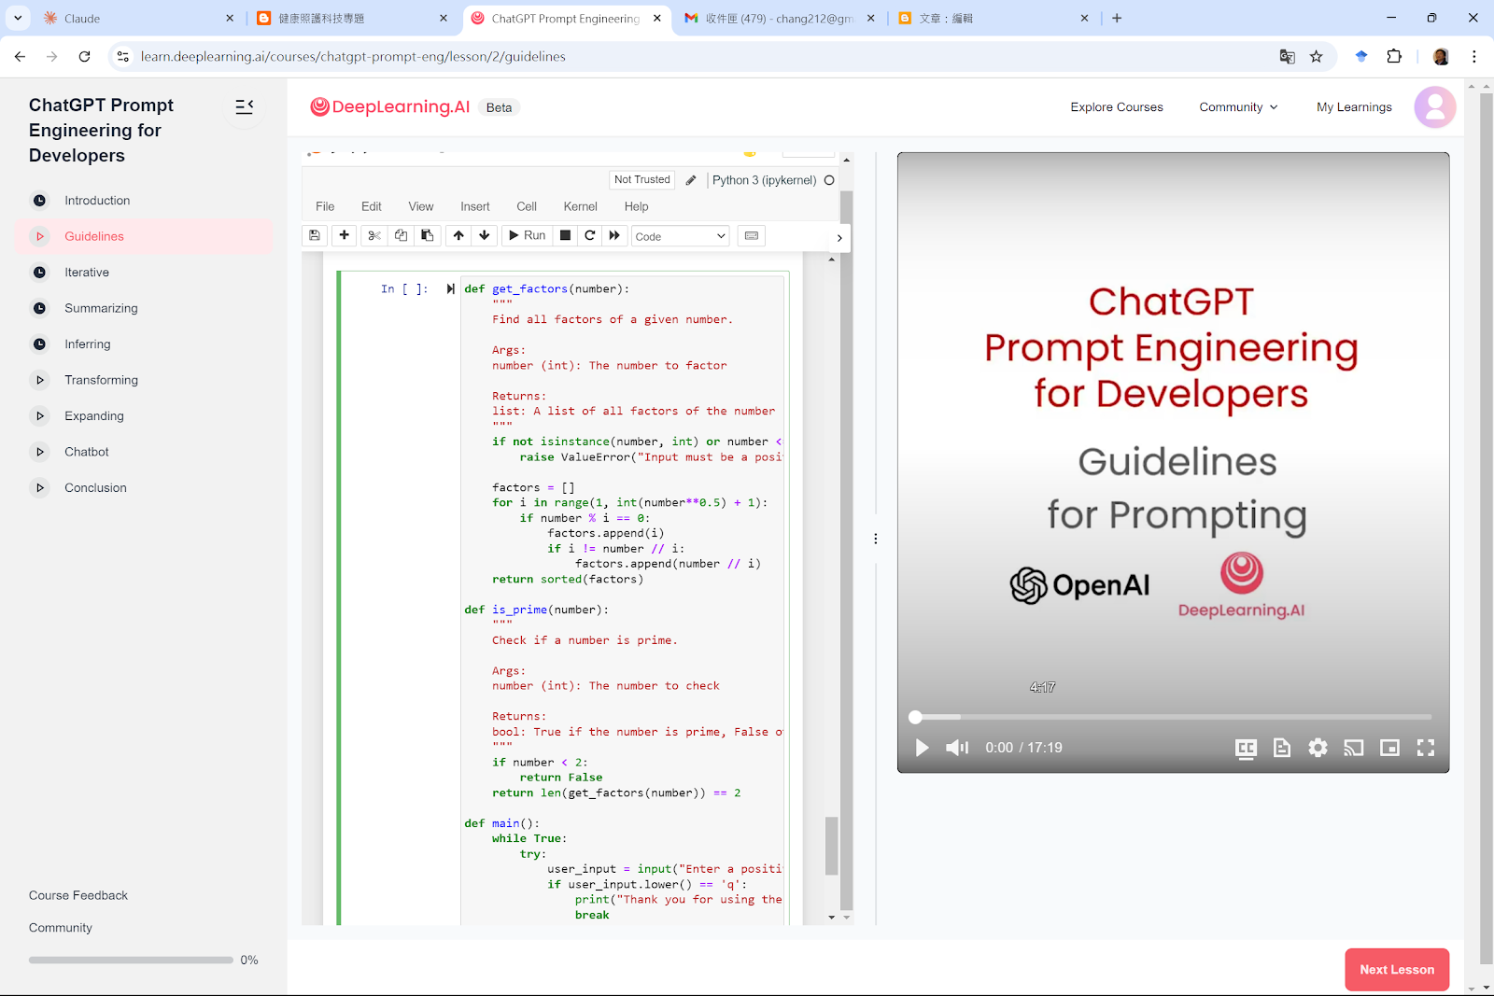Open the browser tab search dropdown arrow

click(18, 18)
